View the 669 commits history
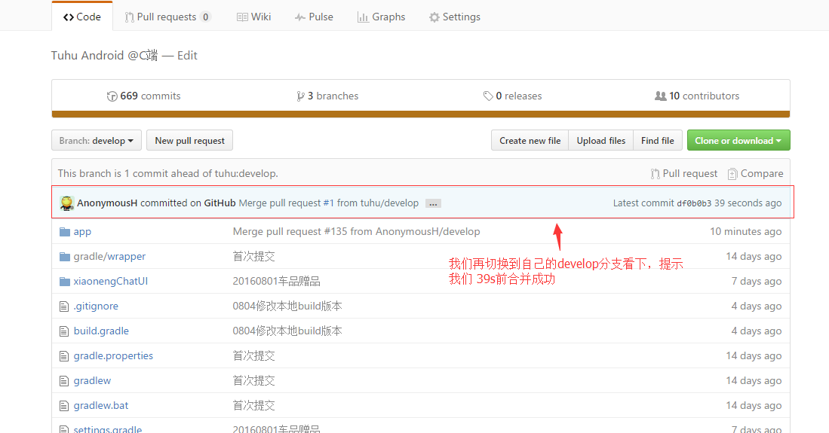829x433 pixels. click(x=144, y=96)
